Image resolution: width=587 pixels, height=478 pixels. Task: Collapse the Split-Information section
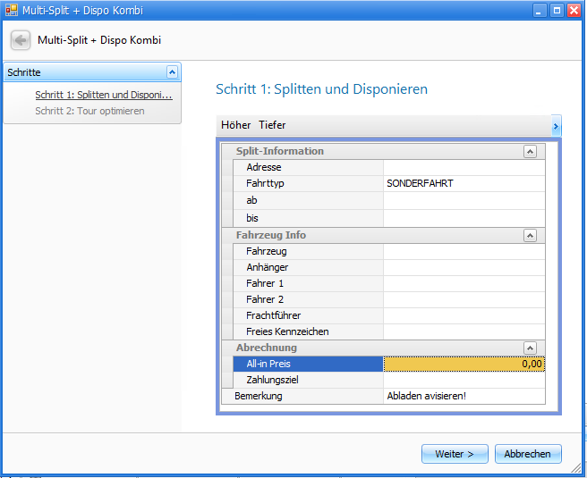point(530,152)
